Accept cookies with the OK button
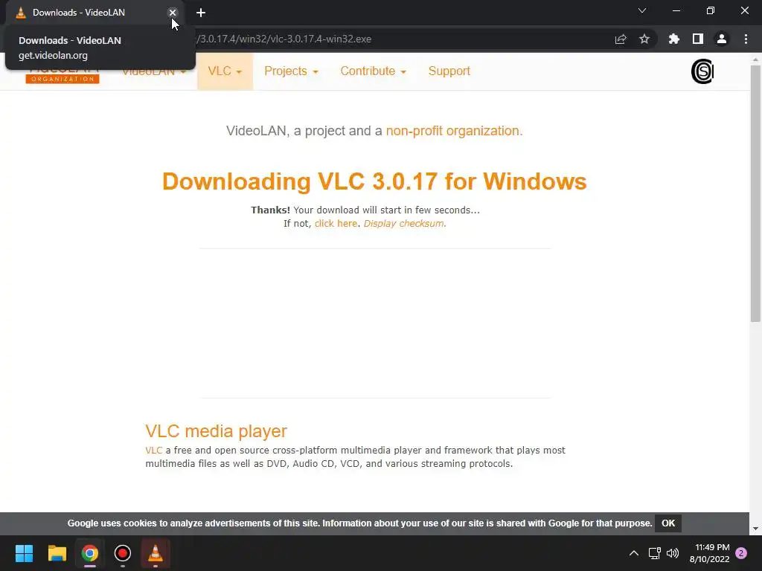The height and width of the screenshot is (571, 762). point(668,523)
